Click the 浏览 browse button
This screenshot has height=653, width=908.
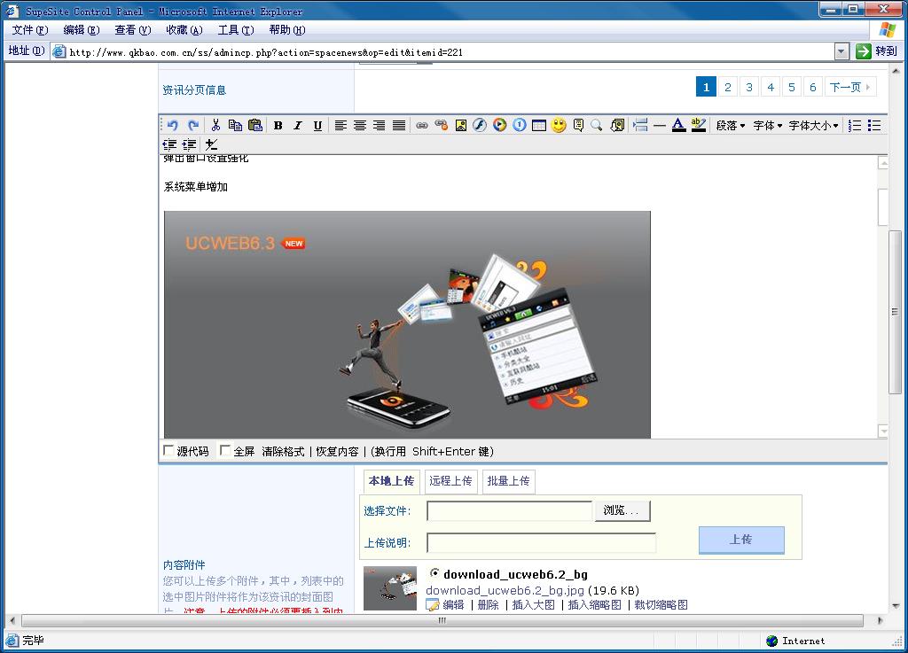[x=622, y=510]
